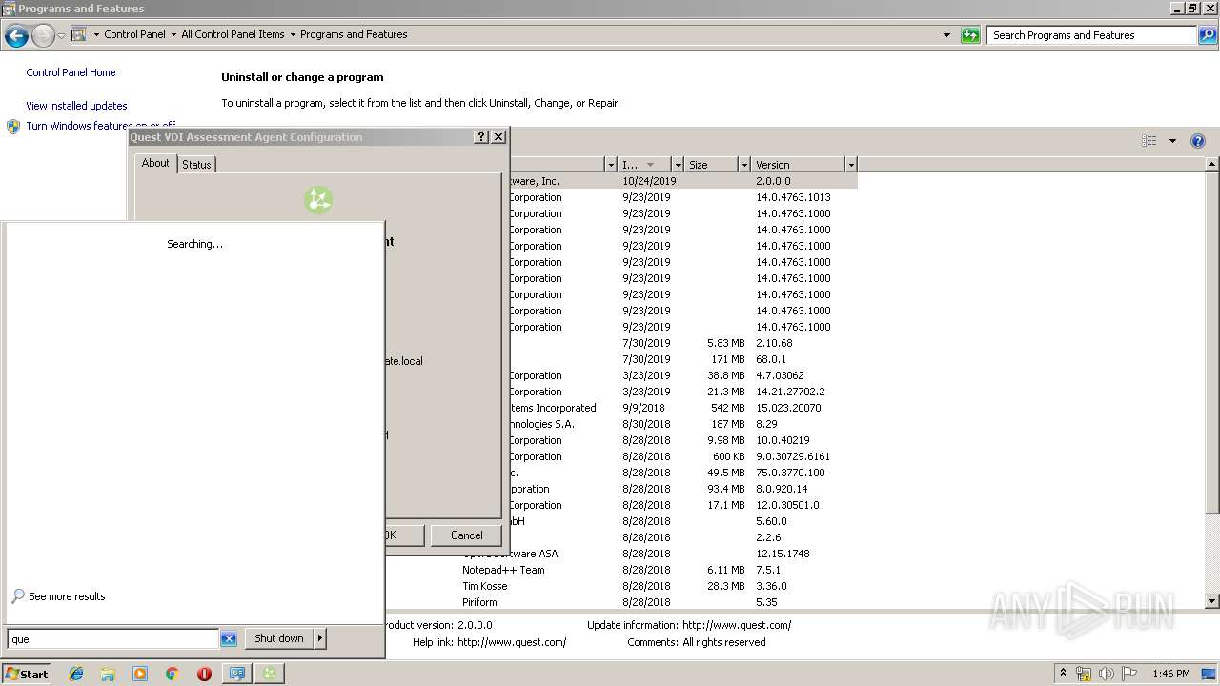The width and height of the screenshot is (1220, 686).
Task: Click the Windows features shield icon
Action: point(13,126)
